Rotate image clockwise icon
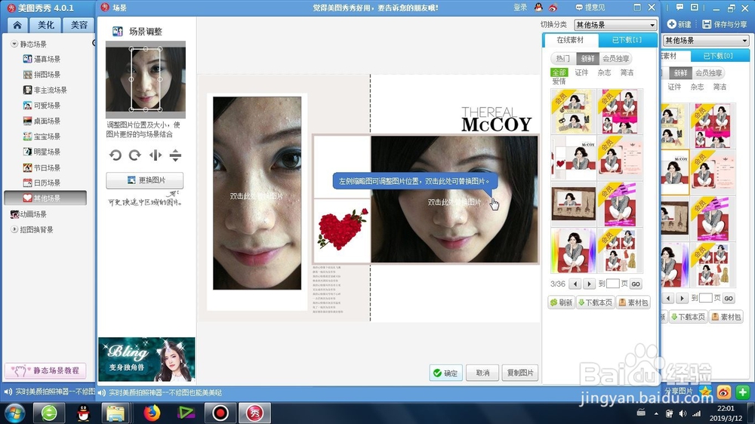 [135, 155]
